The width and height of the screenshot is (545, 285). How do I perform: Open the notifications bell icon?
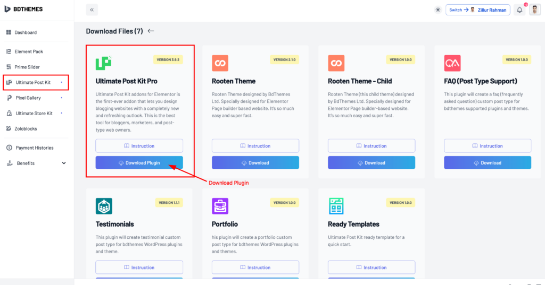click(519, 10)
